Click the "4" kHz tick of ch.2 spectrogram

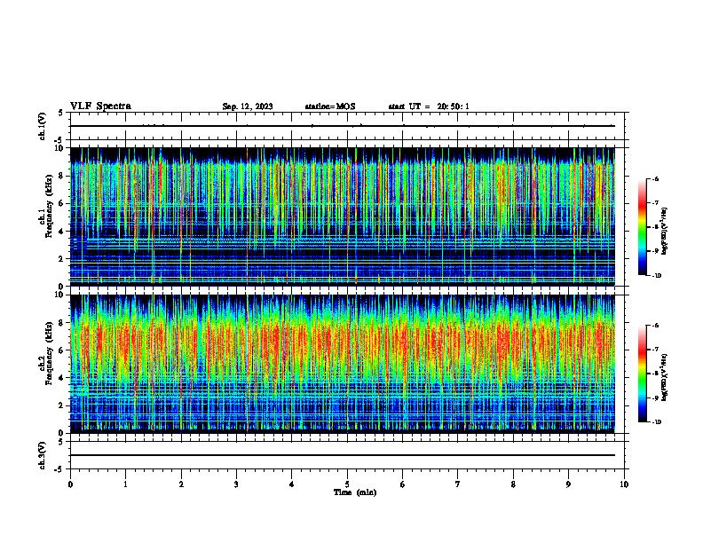(62, 378)
